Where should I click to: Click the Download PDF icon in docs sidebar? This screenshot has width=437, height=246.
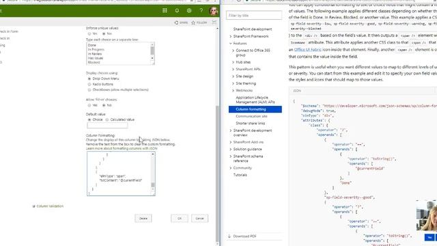coord(229,236)
